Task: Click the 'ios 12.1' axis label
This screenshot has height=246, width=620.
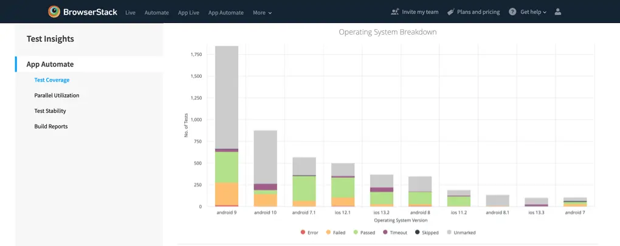Action: point(343,213)
